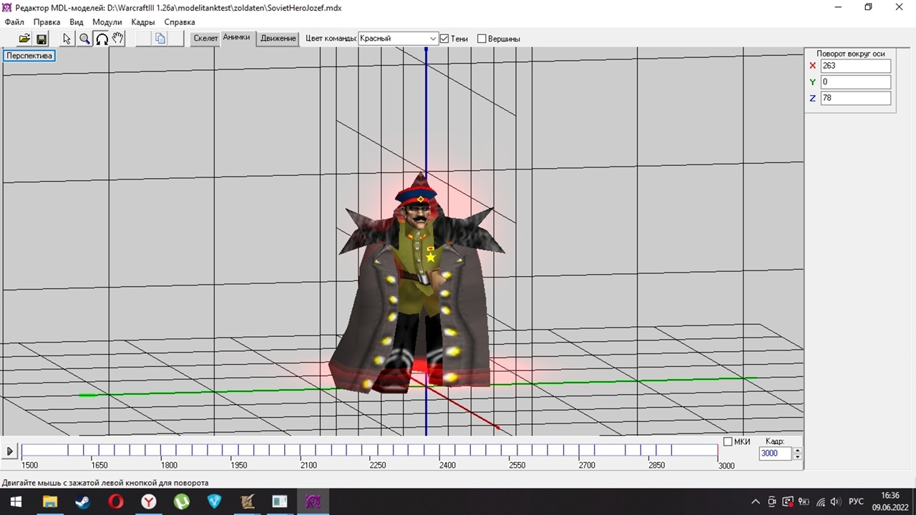Click the Y axis rotation field
This screenshot has width=916, height=515.
856,82
